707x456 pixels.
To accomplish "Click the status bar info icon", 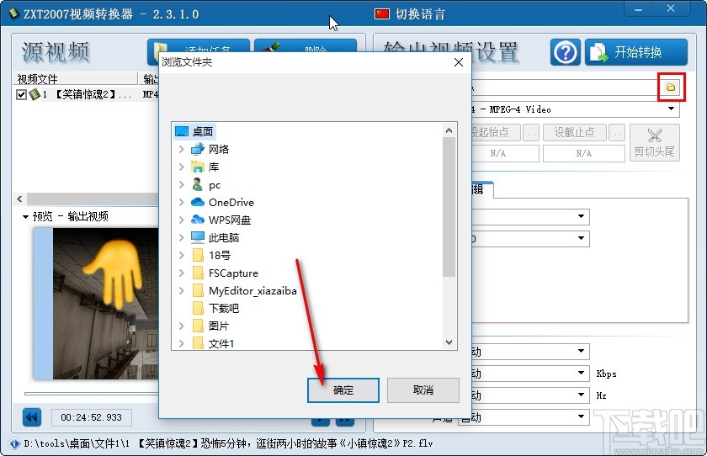I will tap(14, 443).
